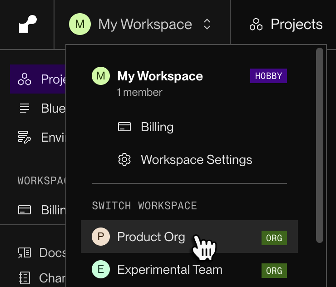
Task: Click the green M avatar in the header
Action: [80, 24]
